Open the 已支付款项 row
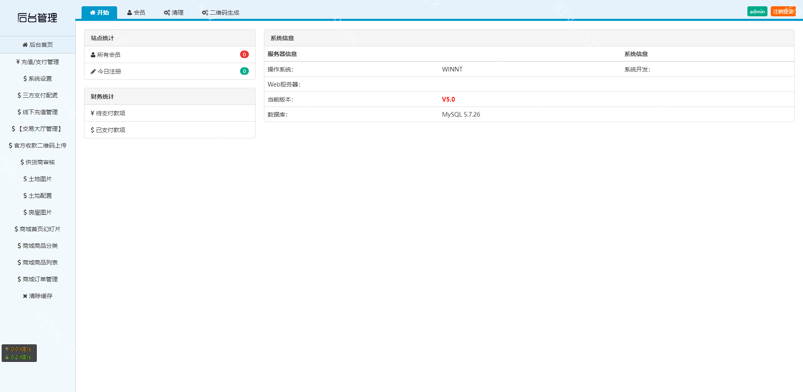The height and width of the screenshot is (392, 803). coord(170,130)
